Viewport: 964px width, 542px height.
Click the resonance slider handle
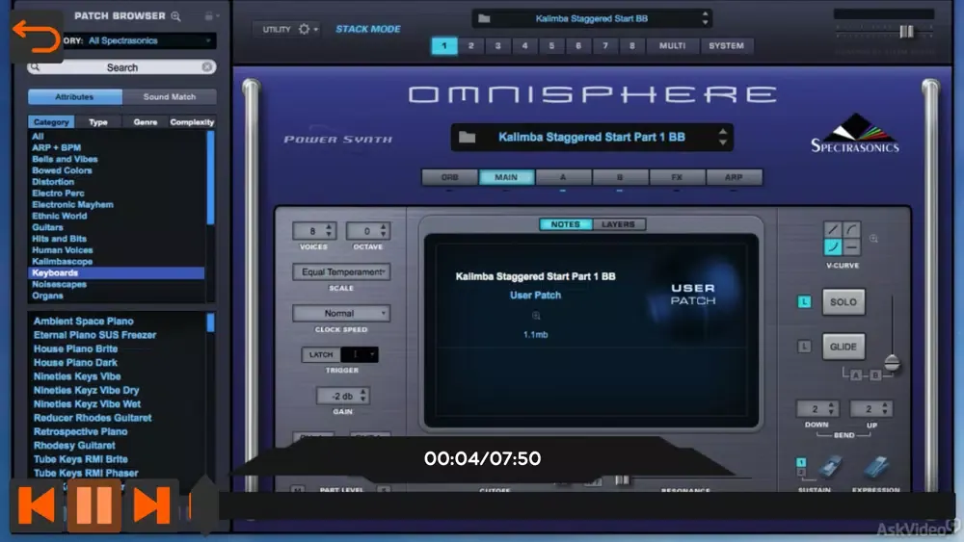622,480
